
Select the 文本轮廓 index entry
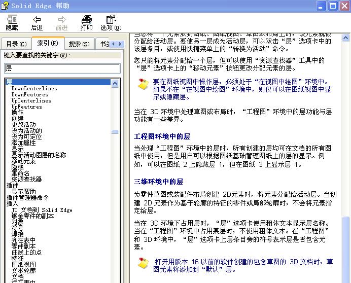pyautogui.click(x=23, y=271)
